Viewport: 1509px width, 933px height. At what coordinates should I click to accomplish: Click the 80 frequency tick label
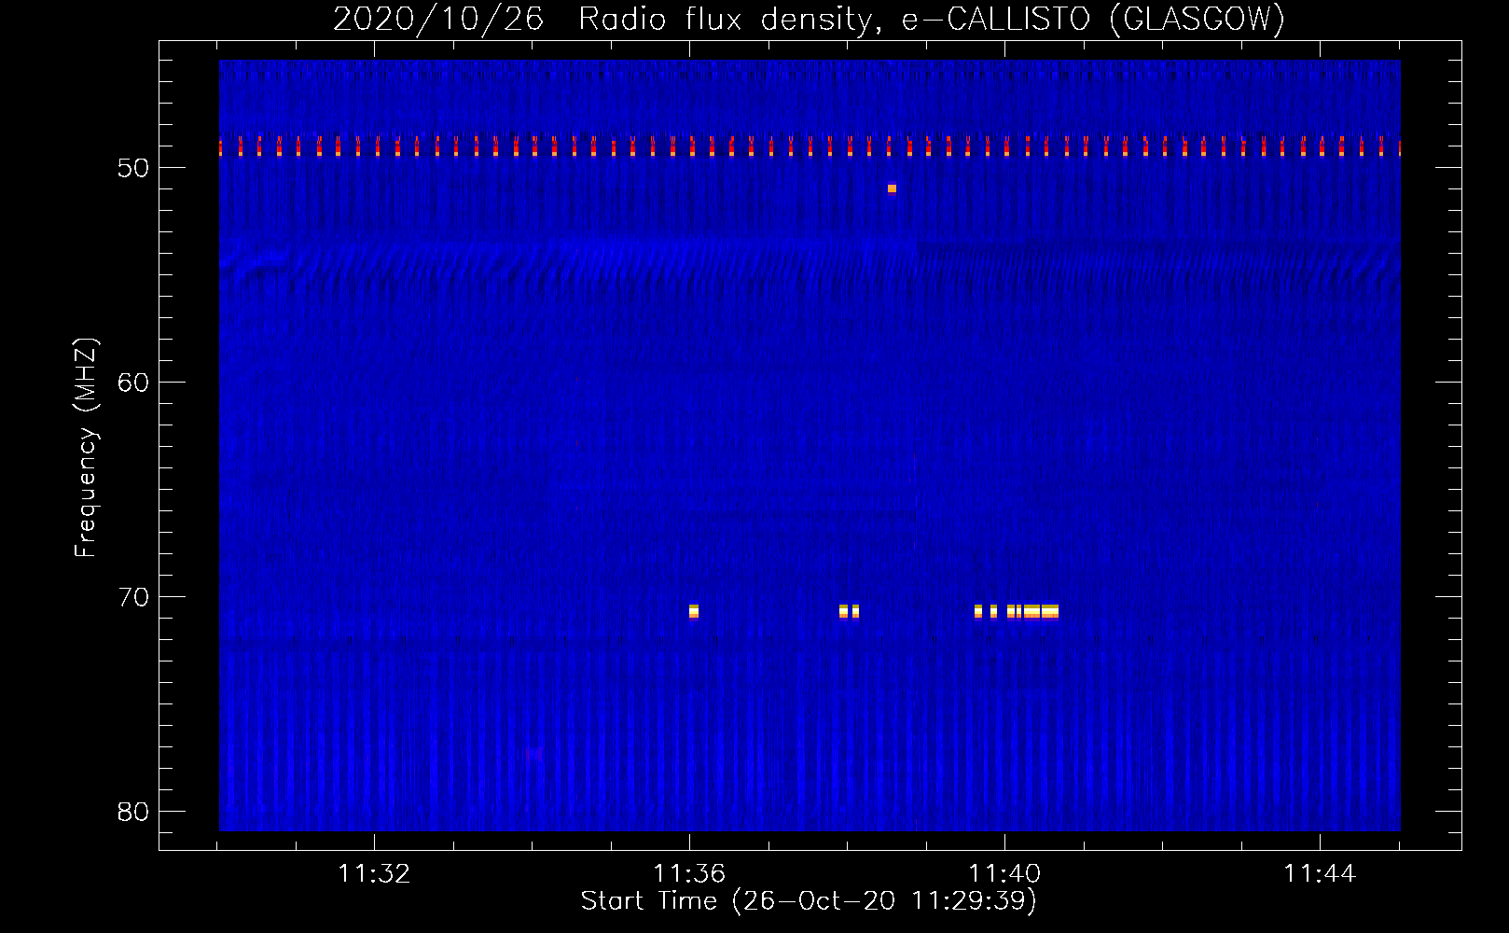[x=133, y=812]
